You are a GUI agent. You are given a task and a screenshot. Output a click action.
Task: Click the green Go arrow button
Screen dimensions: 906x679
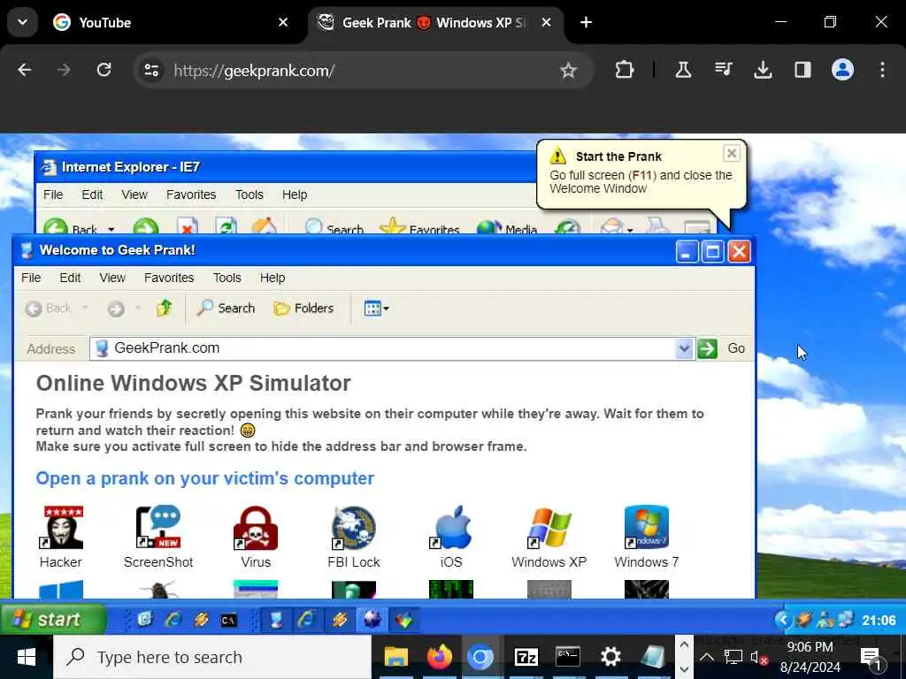707,348
